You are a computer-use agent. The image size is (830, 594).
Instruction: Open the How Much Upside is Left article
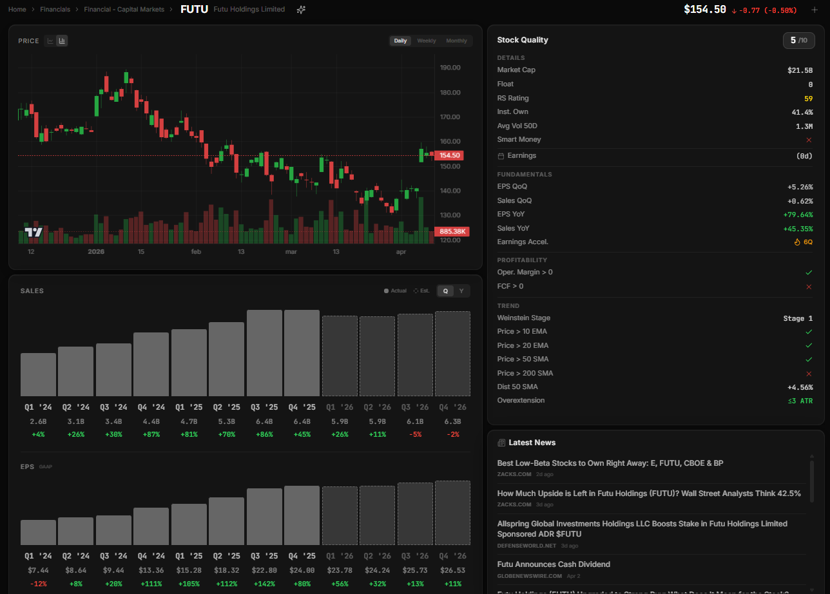pyautogui.click(x=649, y=493)
